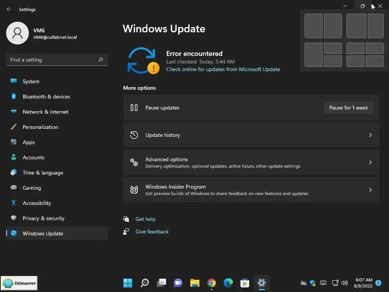The width and height of the screenshot is (389, 292).
Task: Open volume speaker tray icon
Action: 344,283
